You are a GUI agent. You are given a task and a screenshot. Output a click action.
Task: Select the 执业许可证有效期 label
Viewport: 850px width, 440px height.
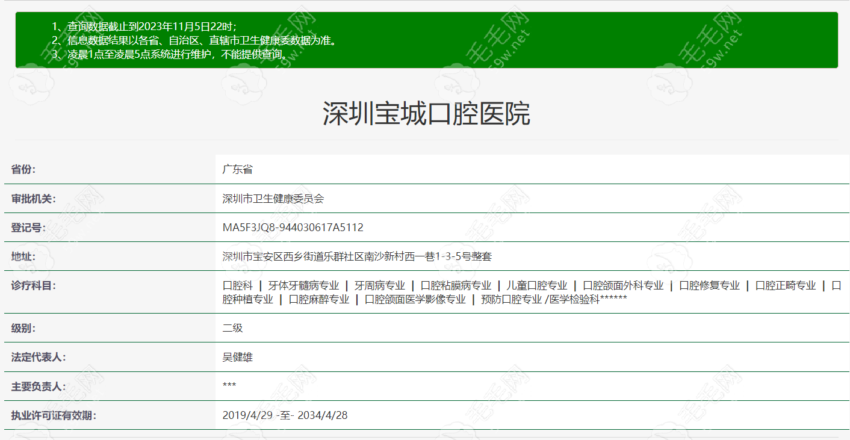pyautogui.click(x=54, y=415)
